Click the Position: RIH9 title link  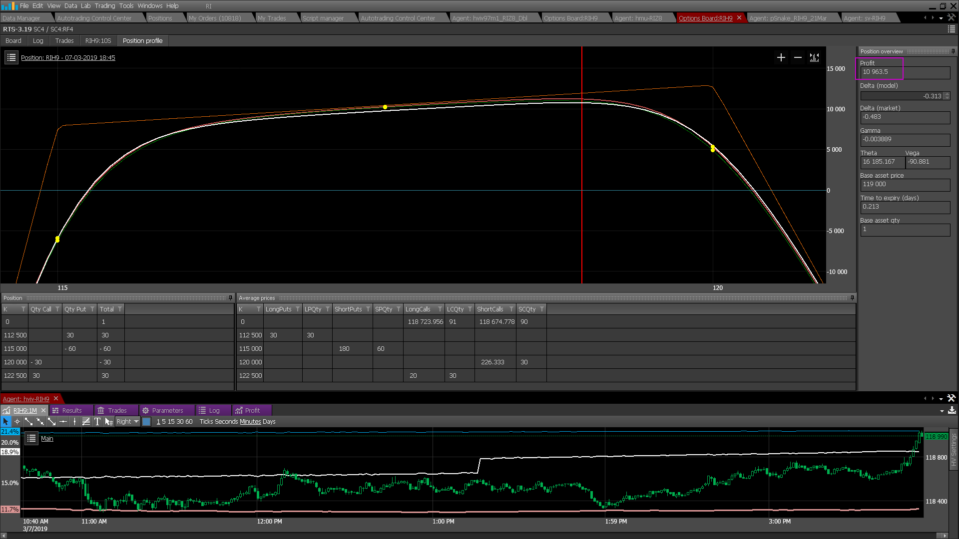(x=68, y=58)
